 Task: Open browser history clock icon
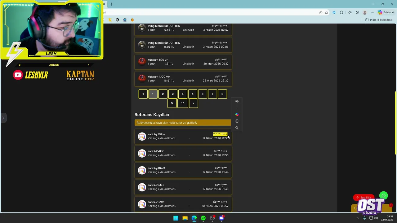tap(357, 12)
